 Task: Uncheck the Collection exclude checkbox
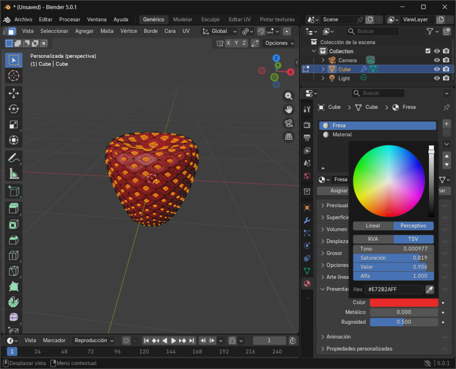pos(428,51)
